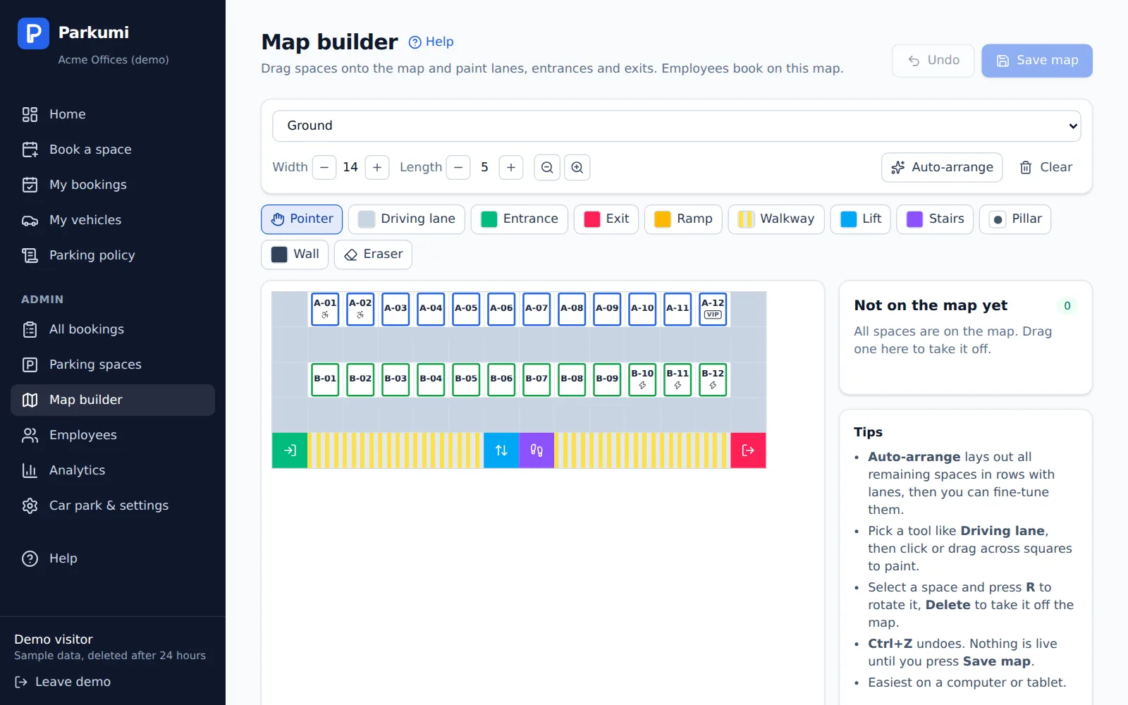Decrease the map width with minus button
The width and height of the screenshot is (1128, 705).
(324, 167)
